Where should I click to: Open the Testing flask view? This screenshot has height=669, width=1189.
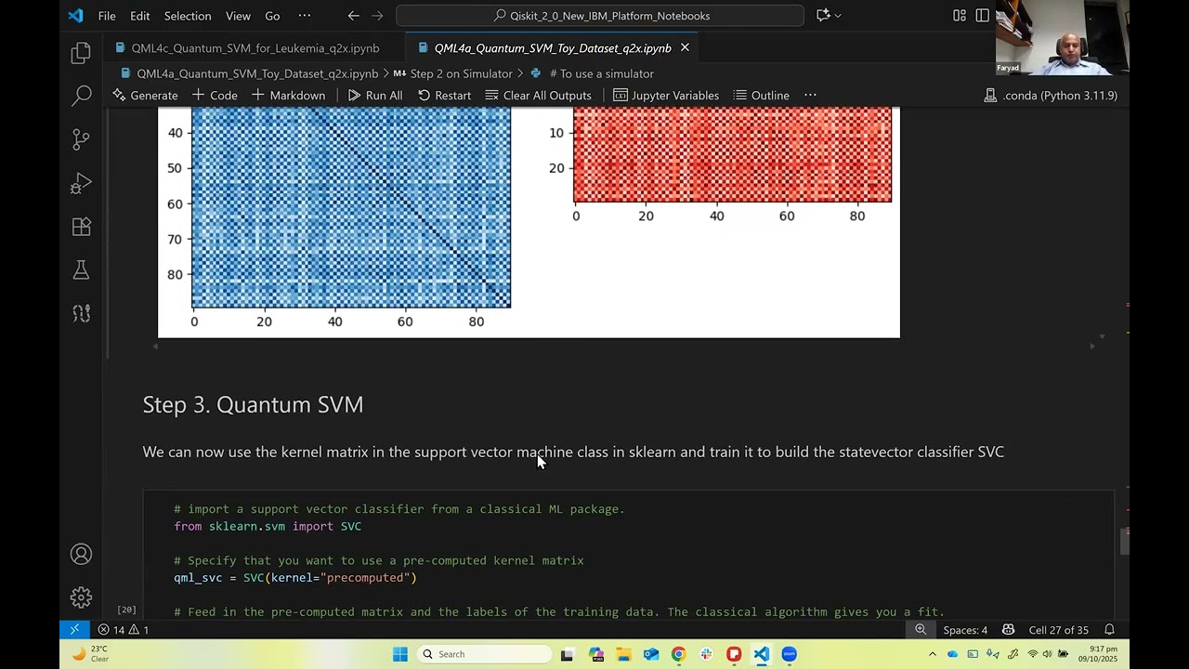click(x=81, y=269)
